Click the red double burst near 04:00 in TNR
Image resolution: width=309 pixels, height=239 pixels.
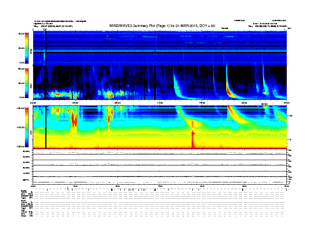pos(74,120)
